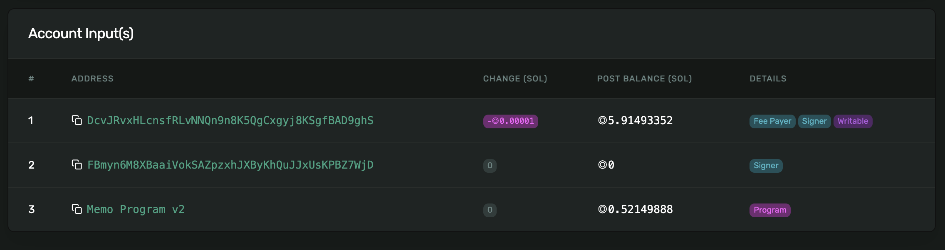Click the Change (SOL) column header
Viewport: 945px width, 250px height.
(x=515, y=78)
